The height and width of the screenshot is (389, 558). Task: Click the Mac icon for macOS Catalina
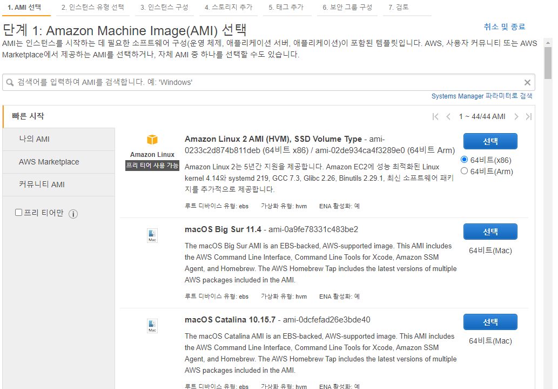tap(152, 326)
